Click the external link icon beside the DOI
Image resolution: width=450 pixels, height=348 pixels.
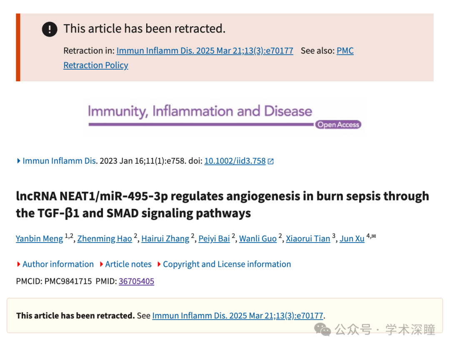271,161
